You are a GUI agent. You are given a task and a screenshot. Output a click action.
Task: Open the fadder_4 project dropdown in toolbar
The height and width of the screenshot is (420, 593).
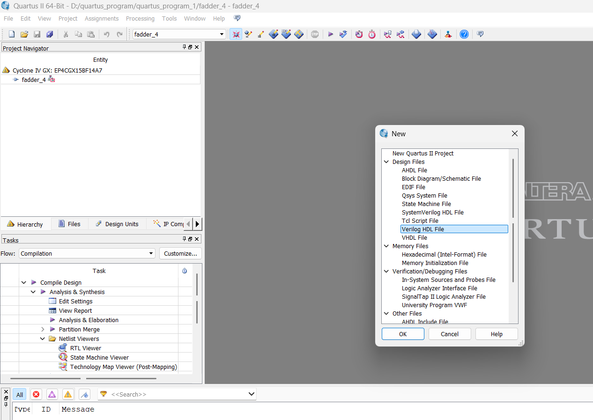[222, 34]
